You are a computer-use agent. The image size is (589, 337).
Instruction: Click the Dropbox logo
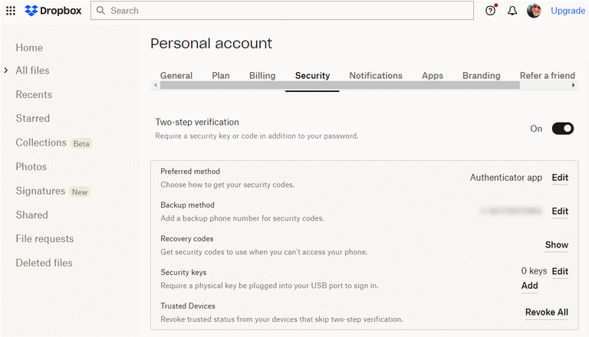pyautogui.click(x=54, y=11)
